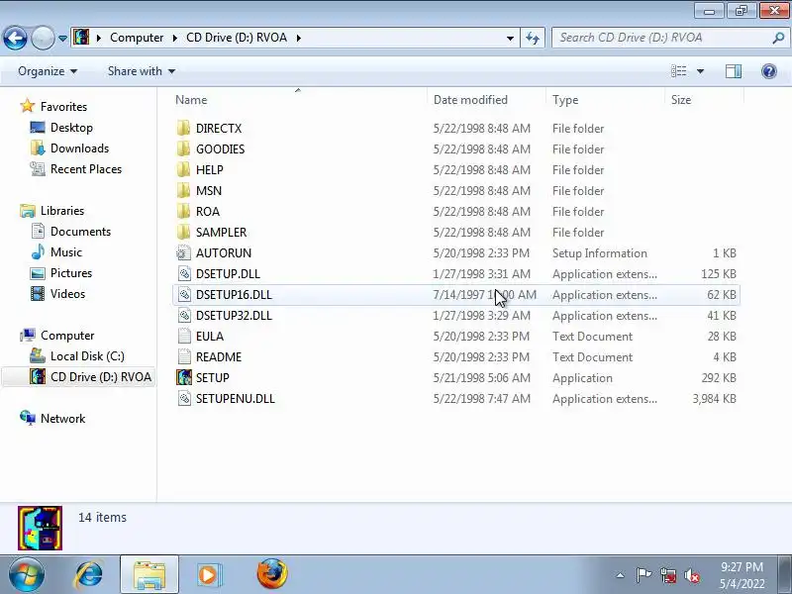Launch Internet Explorer from taskbar

pos(88,574)
